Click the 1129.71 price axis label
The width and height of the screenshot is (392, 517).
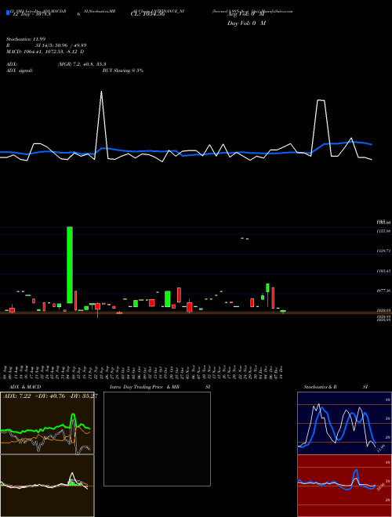[383, 251]
